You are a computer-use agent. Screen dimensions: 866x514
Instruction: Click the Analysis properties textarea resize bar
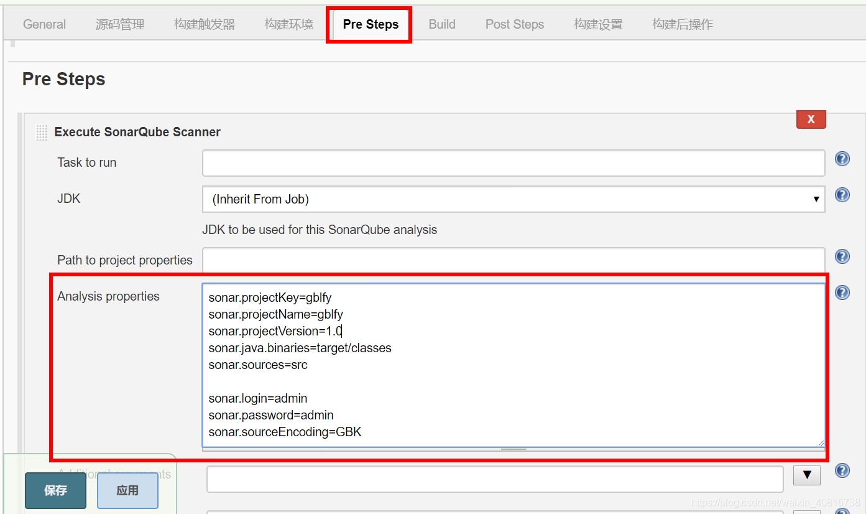(x=514, y=449)
